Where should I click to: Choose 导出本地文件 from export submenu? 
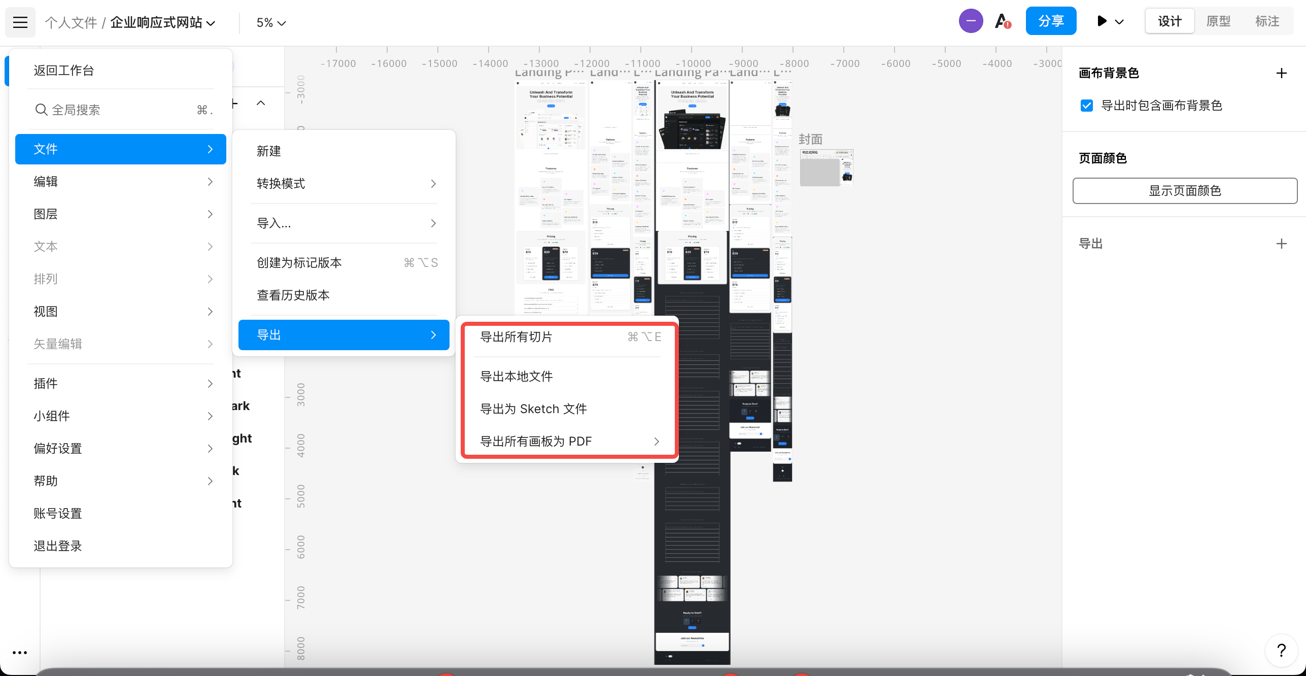tap(516, 376)
